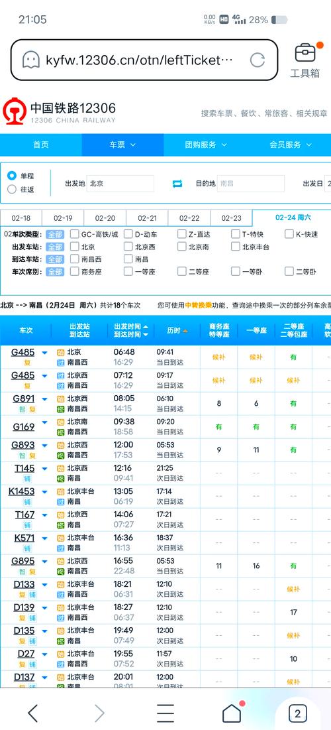
Task: Check the K-快速 train type box
Action: coord(289,234)
